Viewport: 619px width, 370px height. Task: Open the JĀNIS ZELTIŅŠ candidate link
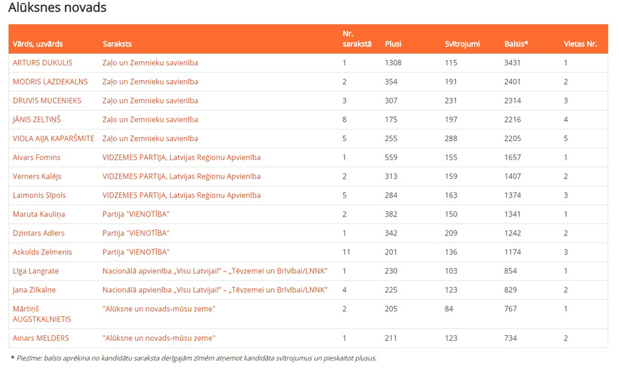click(37, 119)
